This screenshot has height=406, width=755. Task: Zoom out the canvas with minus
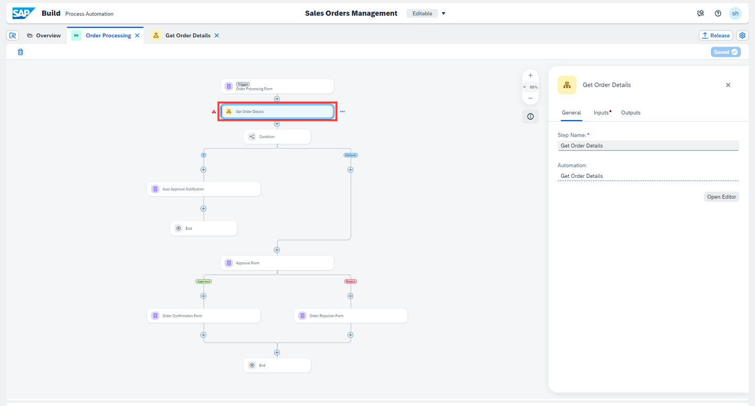pos(530,98)
